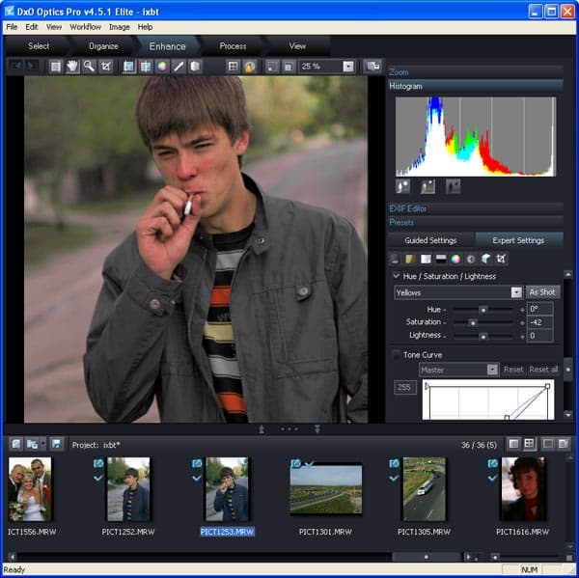Switch to the Process tab
579x578 pixels.
(233, 46)
